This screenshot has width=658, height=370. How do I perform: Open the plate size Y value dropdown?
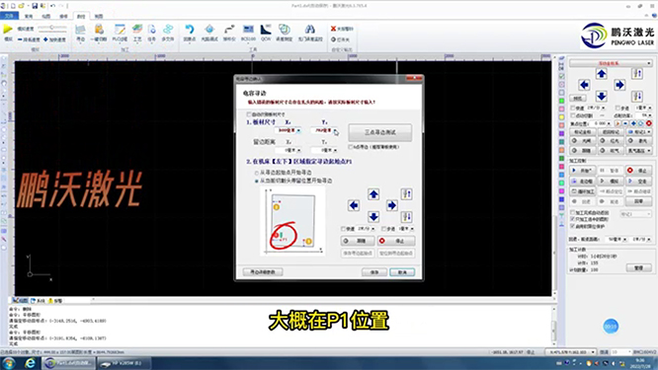(x=335, y=131)
